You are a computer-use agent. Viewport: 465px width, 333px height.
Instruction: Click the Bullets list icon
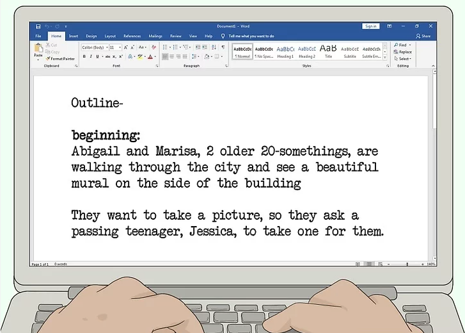166,47
